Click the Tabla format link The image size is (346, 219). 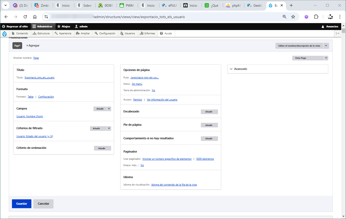point(31,97)
